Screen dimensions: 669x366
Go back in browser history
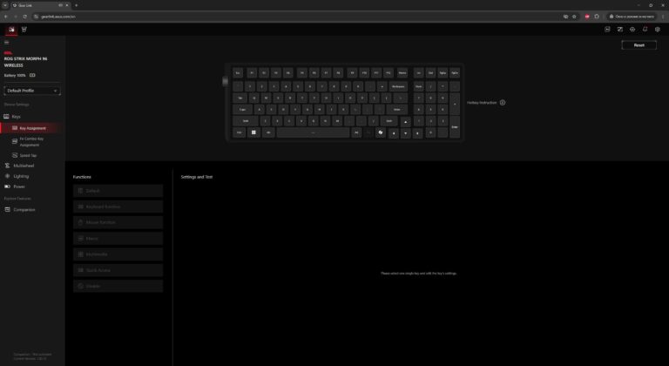(5, 17)
